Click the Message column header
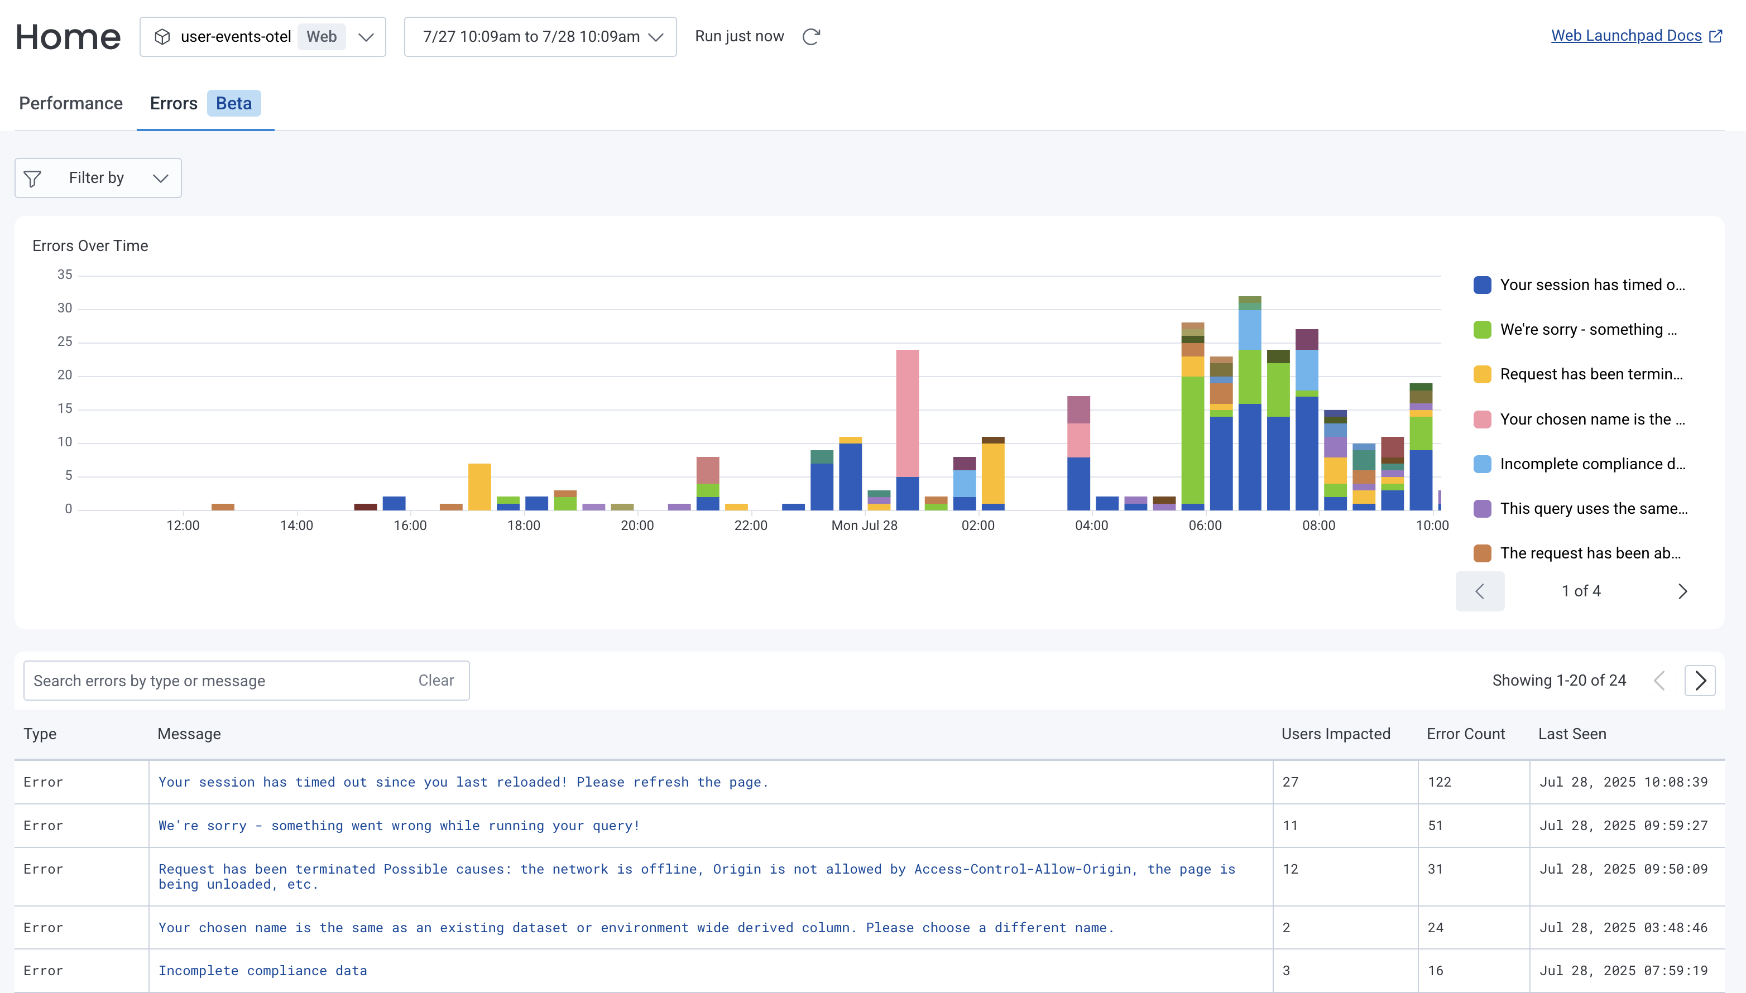Screen dimensions: 1746x993 pos(189,735)
